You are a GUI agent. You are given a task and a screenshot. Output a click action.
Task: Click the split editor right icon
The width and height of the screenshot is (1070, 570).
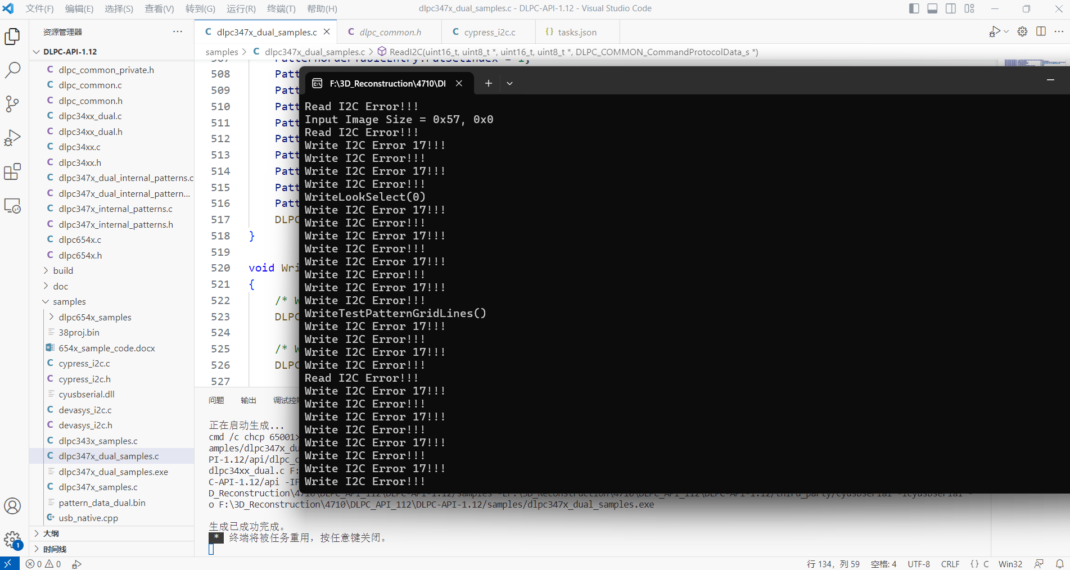pos(1041,31)
